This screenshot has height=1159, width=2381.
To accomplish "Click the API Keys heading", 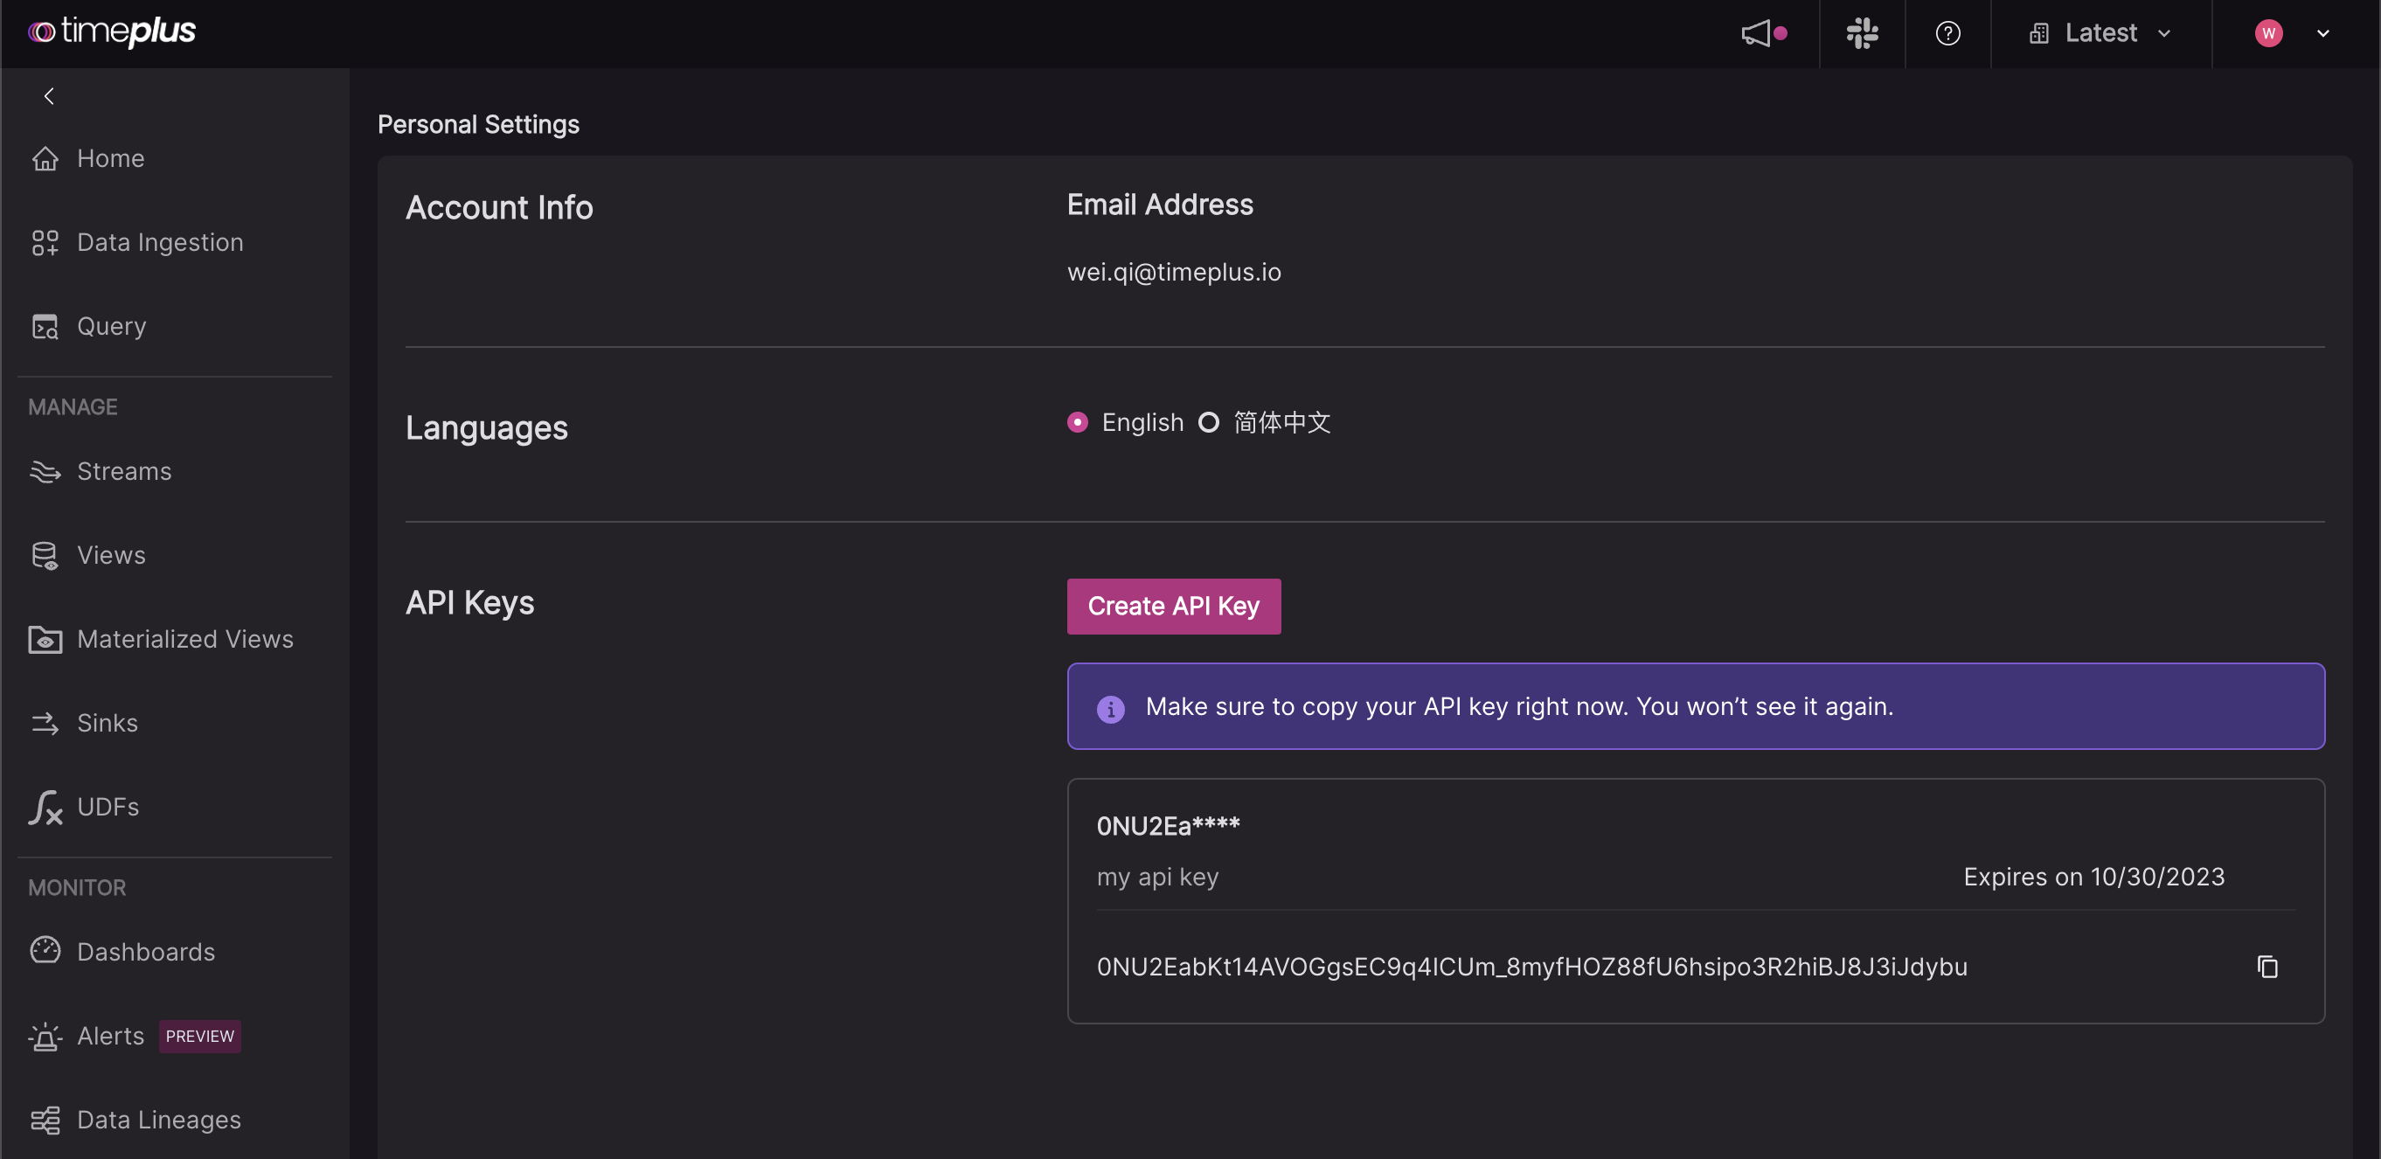I will pyautogui.click(x=469, y=603).
